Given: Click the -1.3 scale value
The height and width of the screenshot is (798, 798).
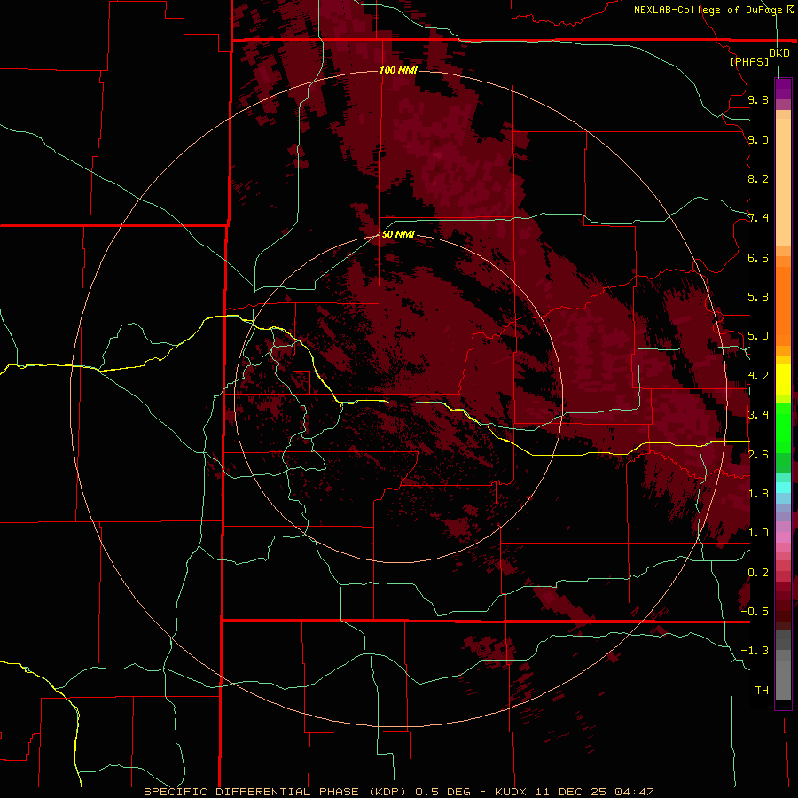Looking at the screenshot, I should coord(755,651).
